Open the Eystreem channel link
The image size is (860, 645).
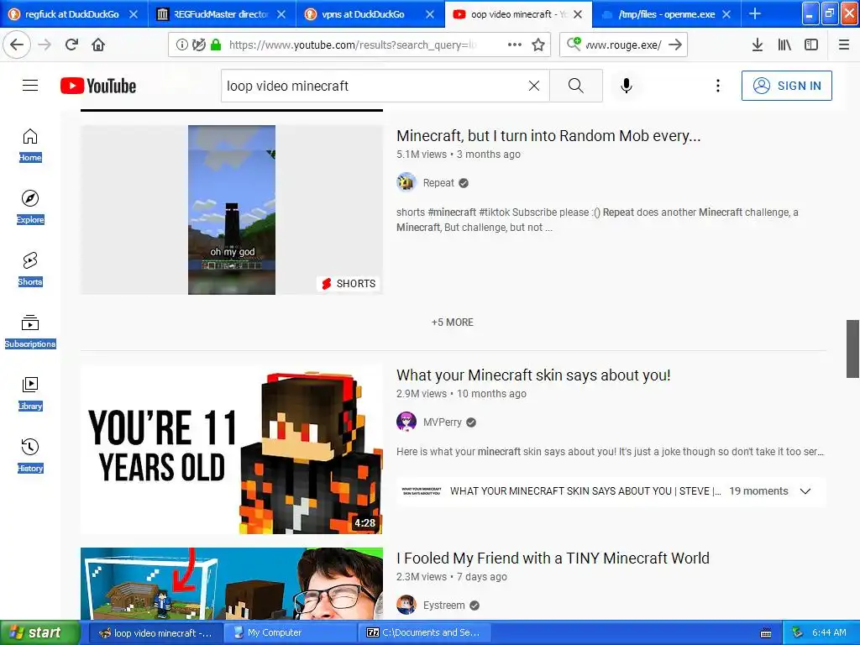[x=443, y=606]
